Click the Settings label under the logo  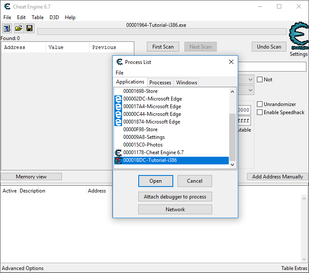coord(299,54)
